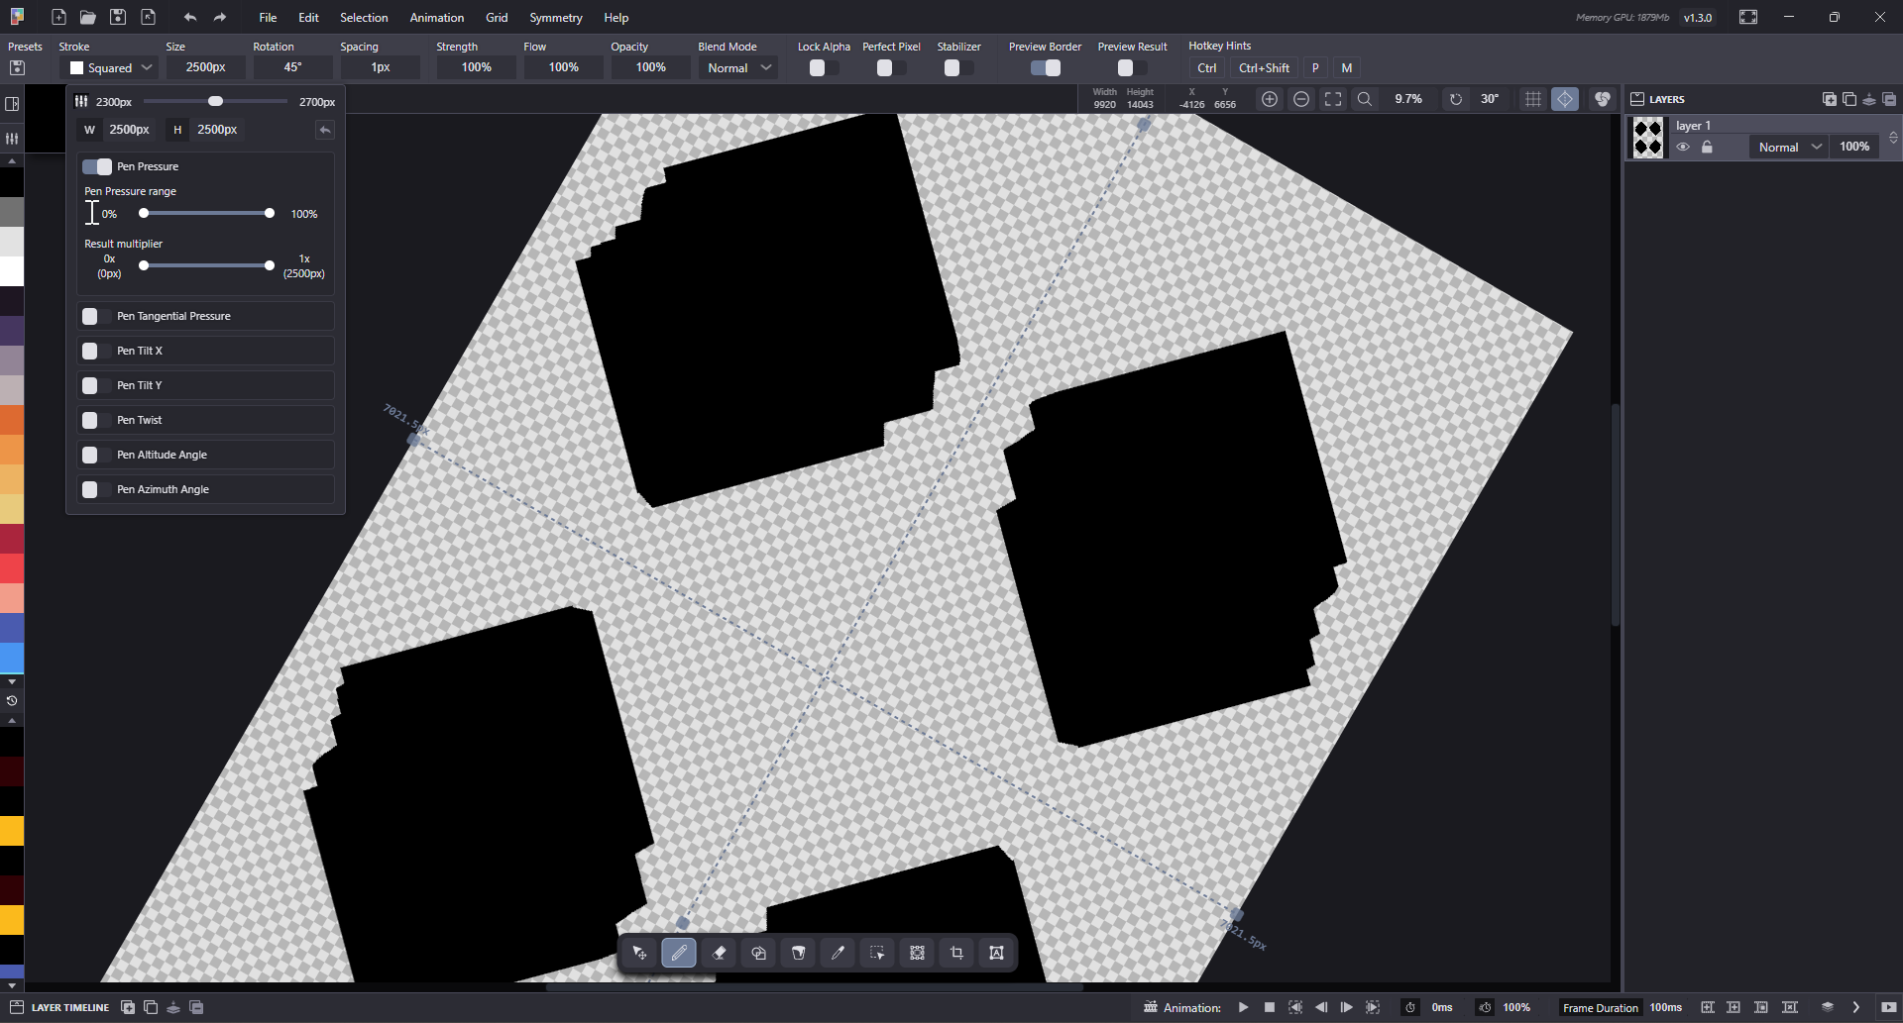Stop the animation playback

click(1270, 1007)
